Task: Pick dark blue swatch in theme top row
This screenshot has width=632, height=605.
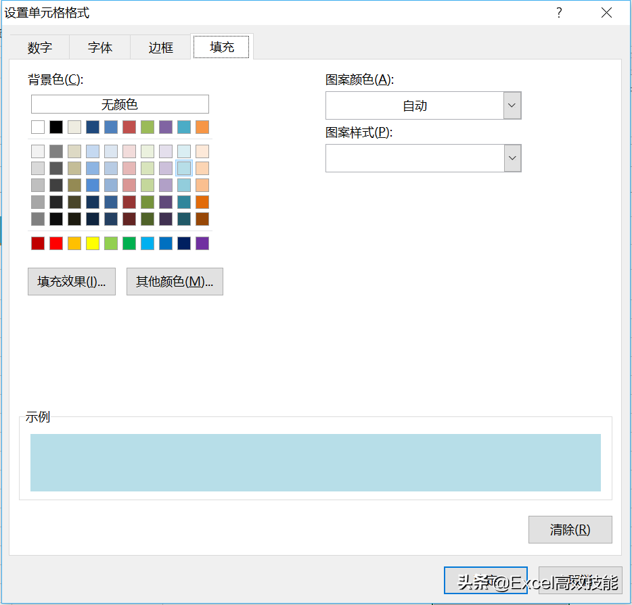Action: (93, 127)
